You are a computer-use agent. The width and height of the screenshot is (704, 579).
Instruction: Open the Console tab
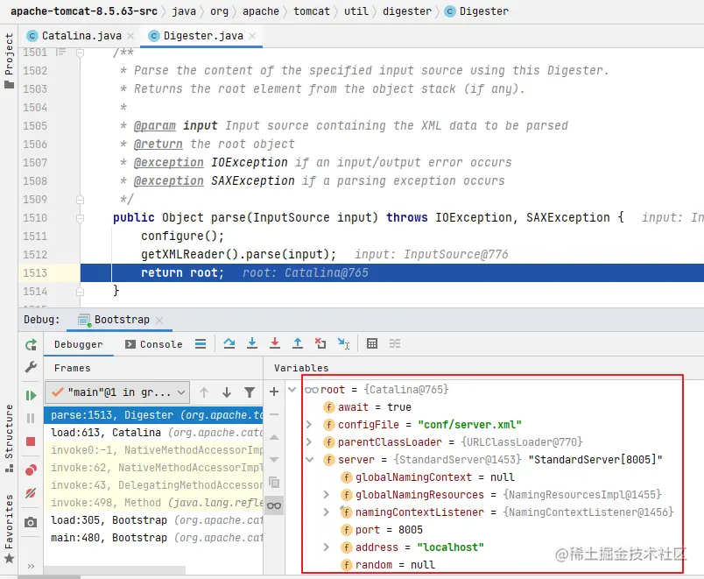click(154, 344)
